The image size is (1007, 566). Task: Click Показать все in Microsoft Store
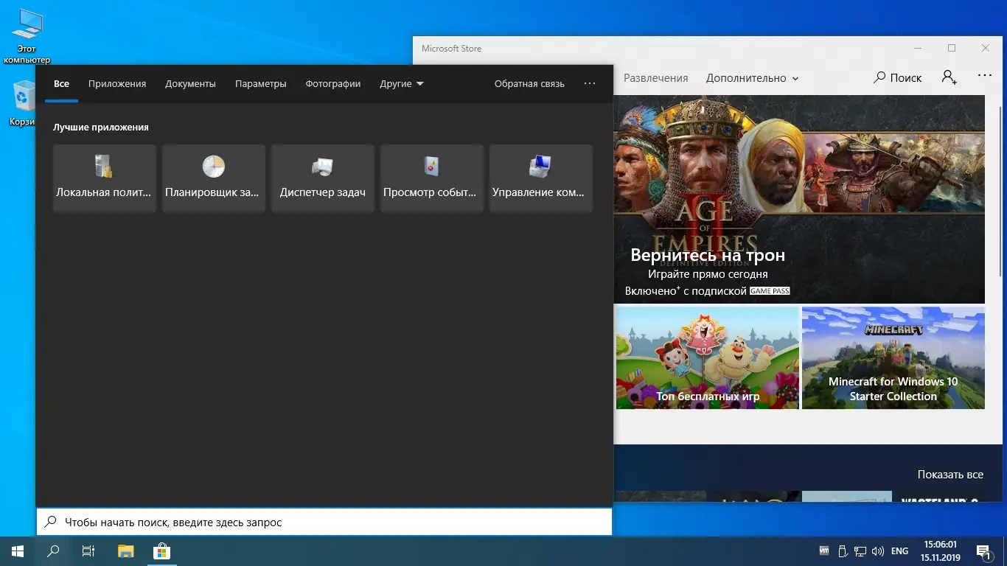pos(949,475)
